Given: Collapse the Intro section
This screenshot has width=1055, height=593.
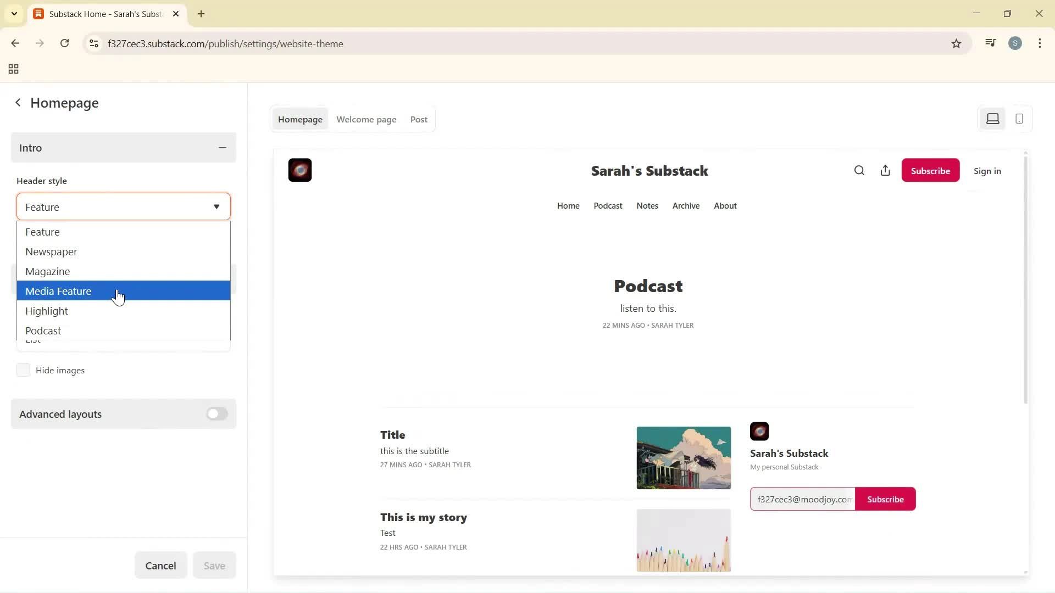Looking at the screenshot, I should [x=222, y=148].
